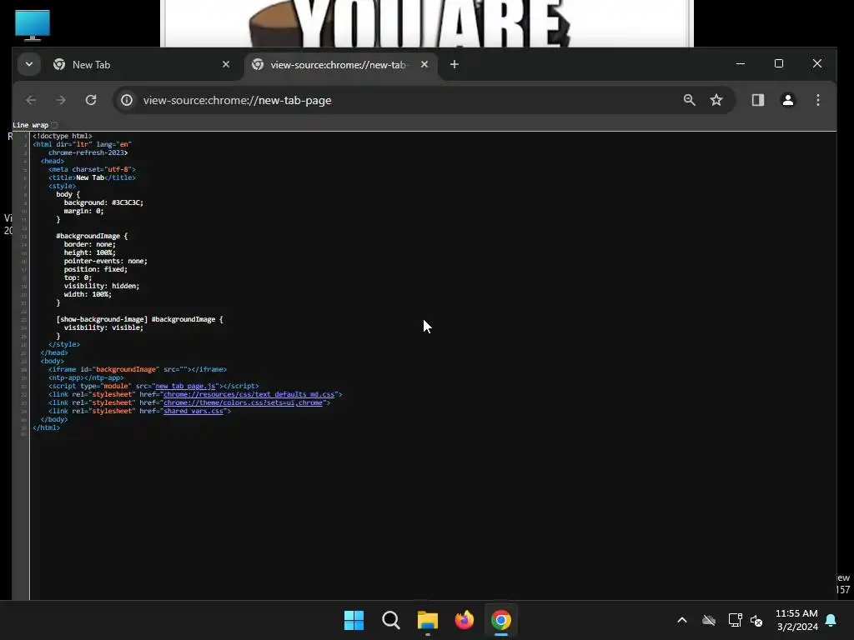The height and width of the screenshot is (640, 854).
Task: Click the 'pointer-events: none;' line
Action: (x=105, y=261)
